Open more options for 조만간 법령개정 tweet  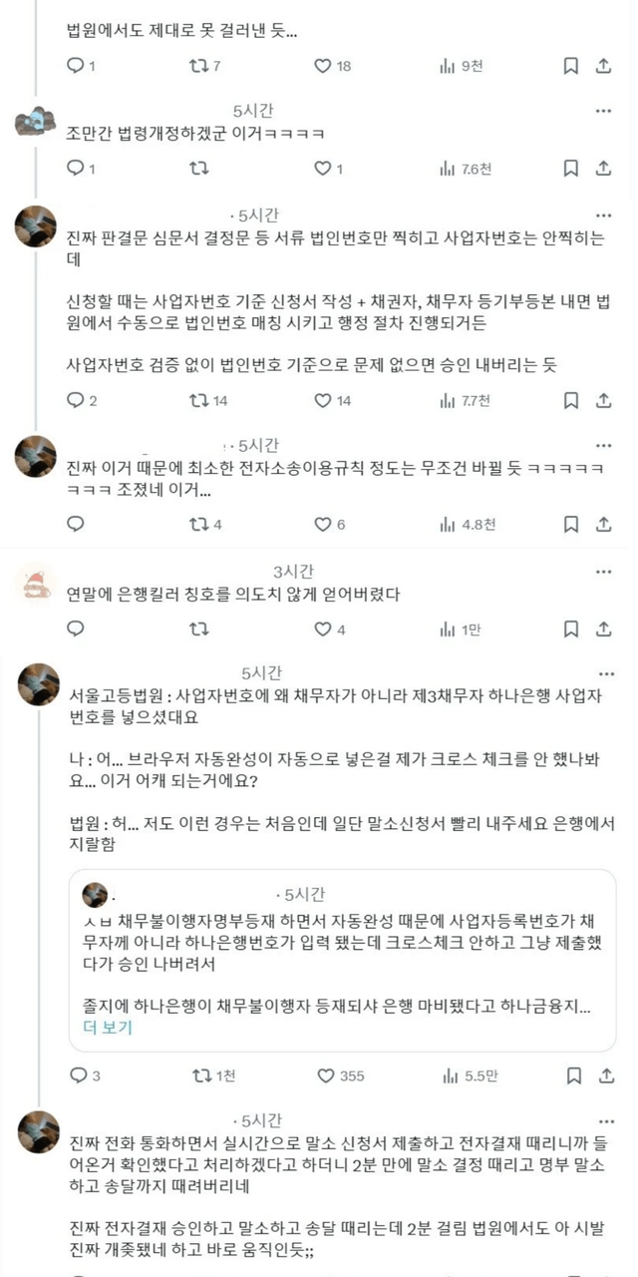coord(602,111)
